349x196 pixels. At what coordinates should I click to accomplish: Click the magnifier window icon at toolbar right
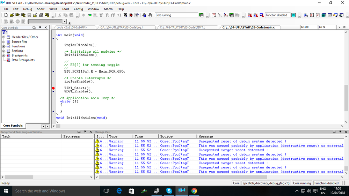[x=335, y=15]
